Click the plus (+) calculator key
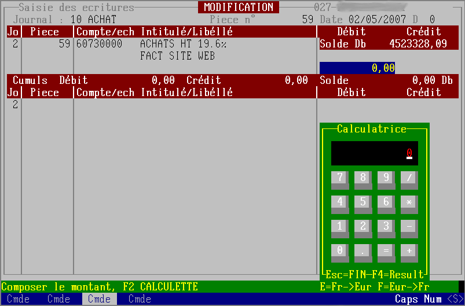This screenshot has width=465, height=306. [409, 250]
